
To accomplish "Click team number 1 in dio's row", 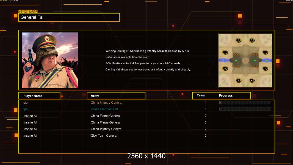I will coord(205,103).
